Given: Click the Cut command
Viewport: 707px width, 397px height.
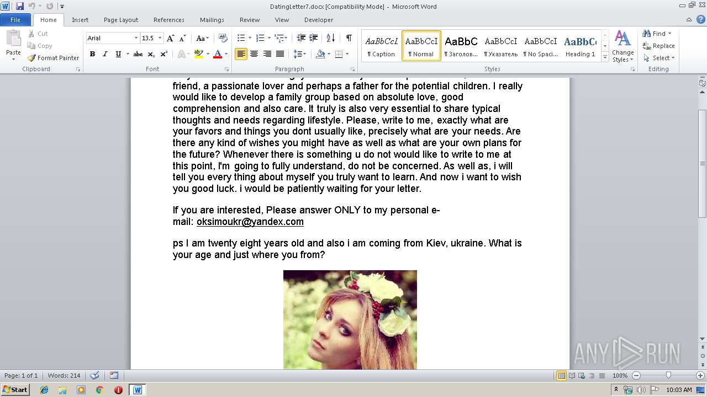Looking at the screenshot, I should pos(38,34).
